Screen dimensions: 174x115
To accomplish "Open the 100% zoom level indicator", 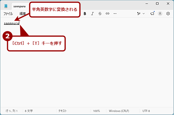I will 96,111.
